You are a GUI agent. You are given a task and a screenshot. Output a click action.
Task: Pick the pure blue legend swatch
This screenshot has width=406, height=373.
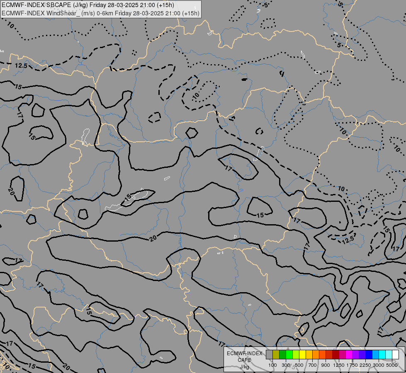(369, 355)
